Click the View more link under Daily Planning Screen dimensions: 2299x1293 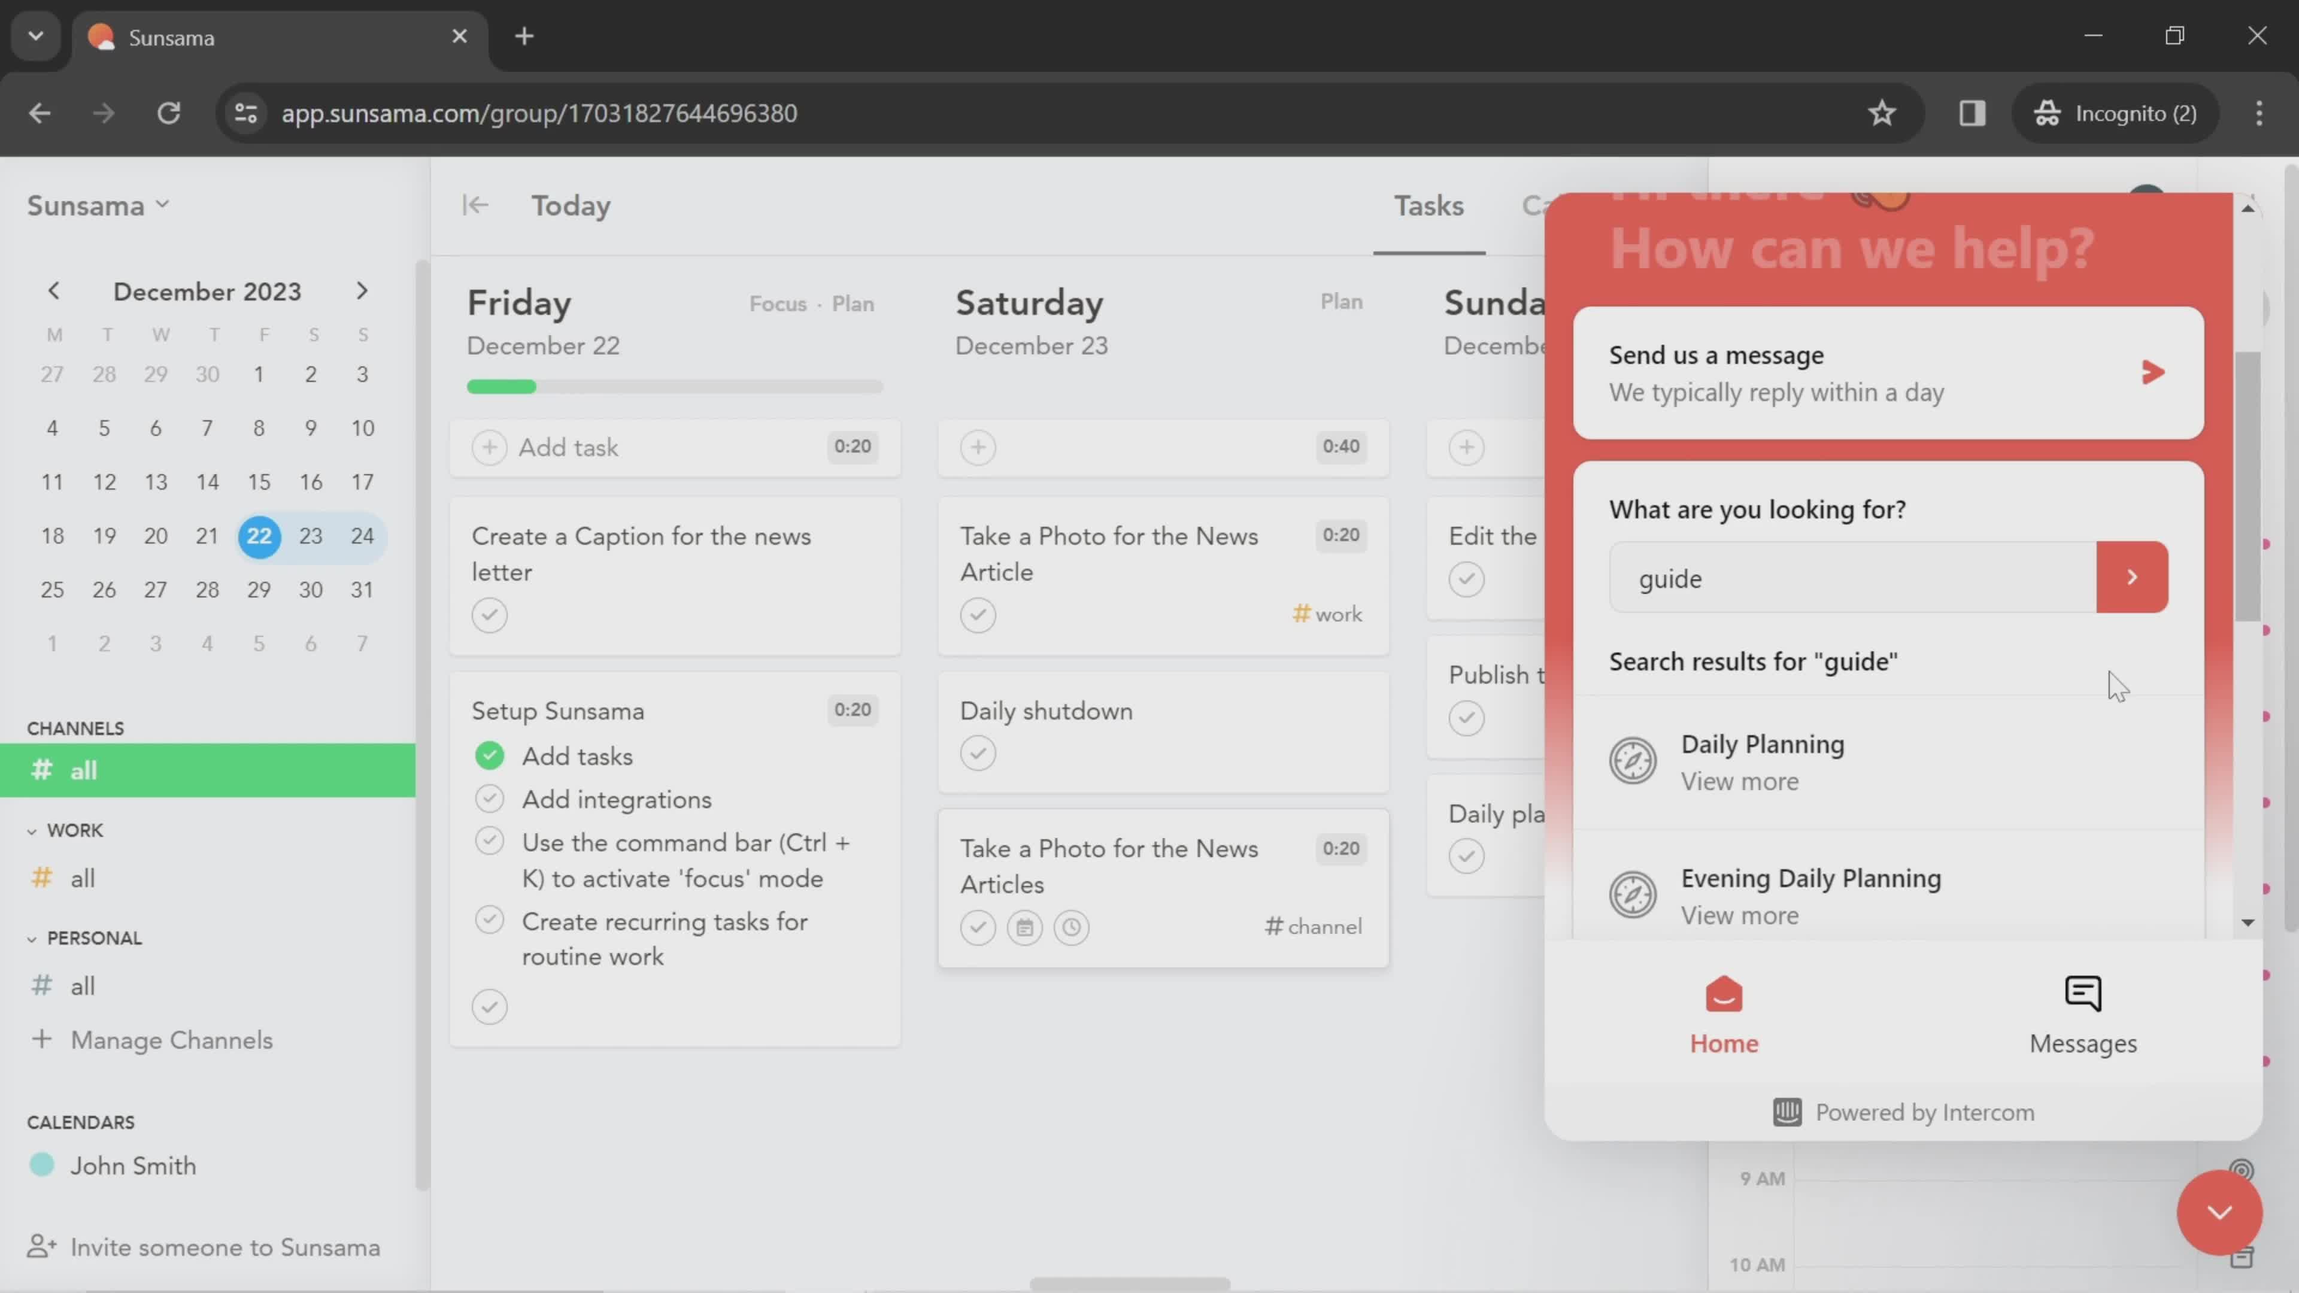(1740, 781)
